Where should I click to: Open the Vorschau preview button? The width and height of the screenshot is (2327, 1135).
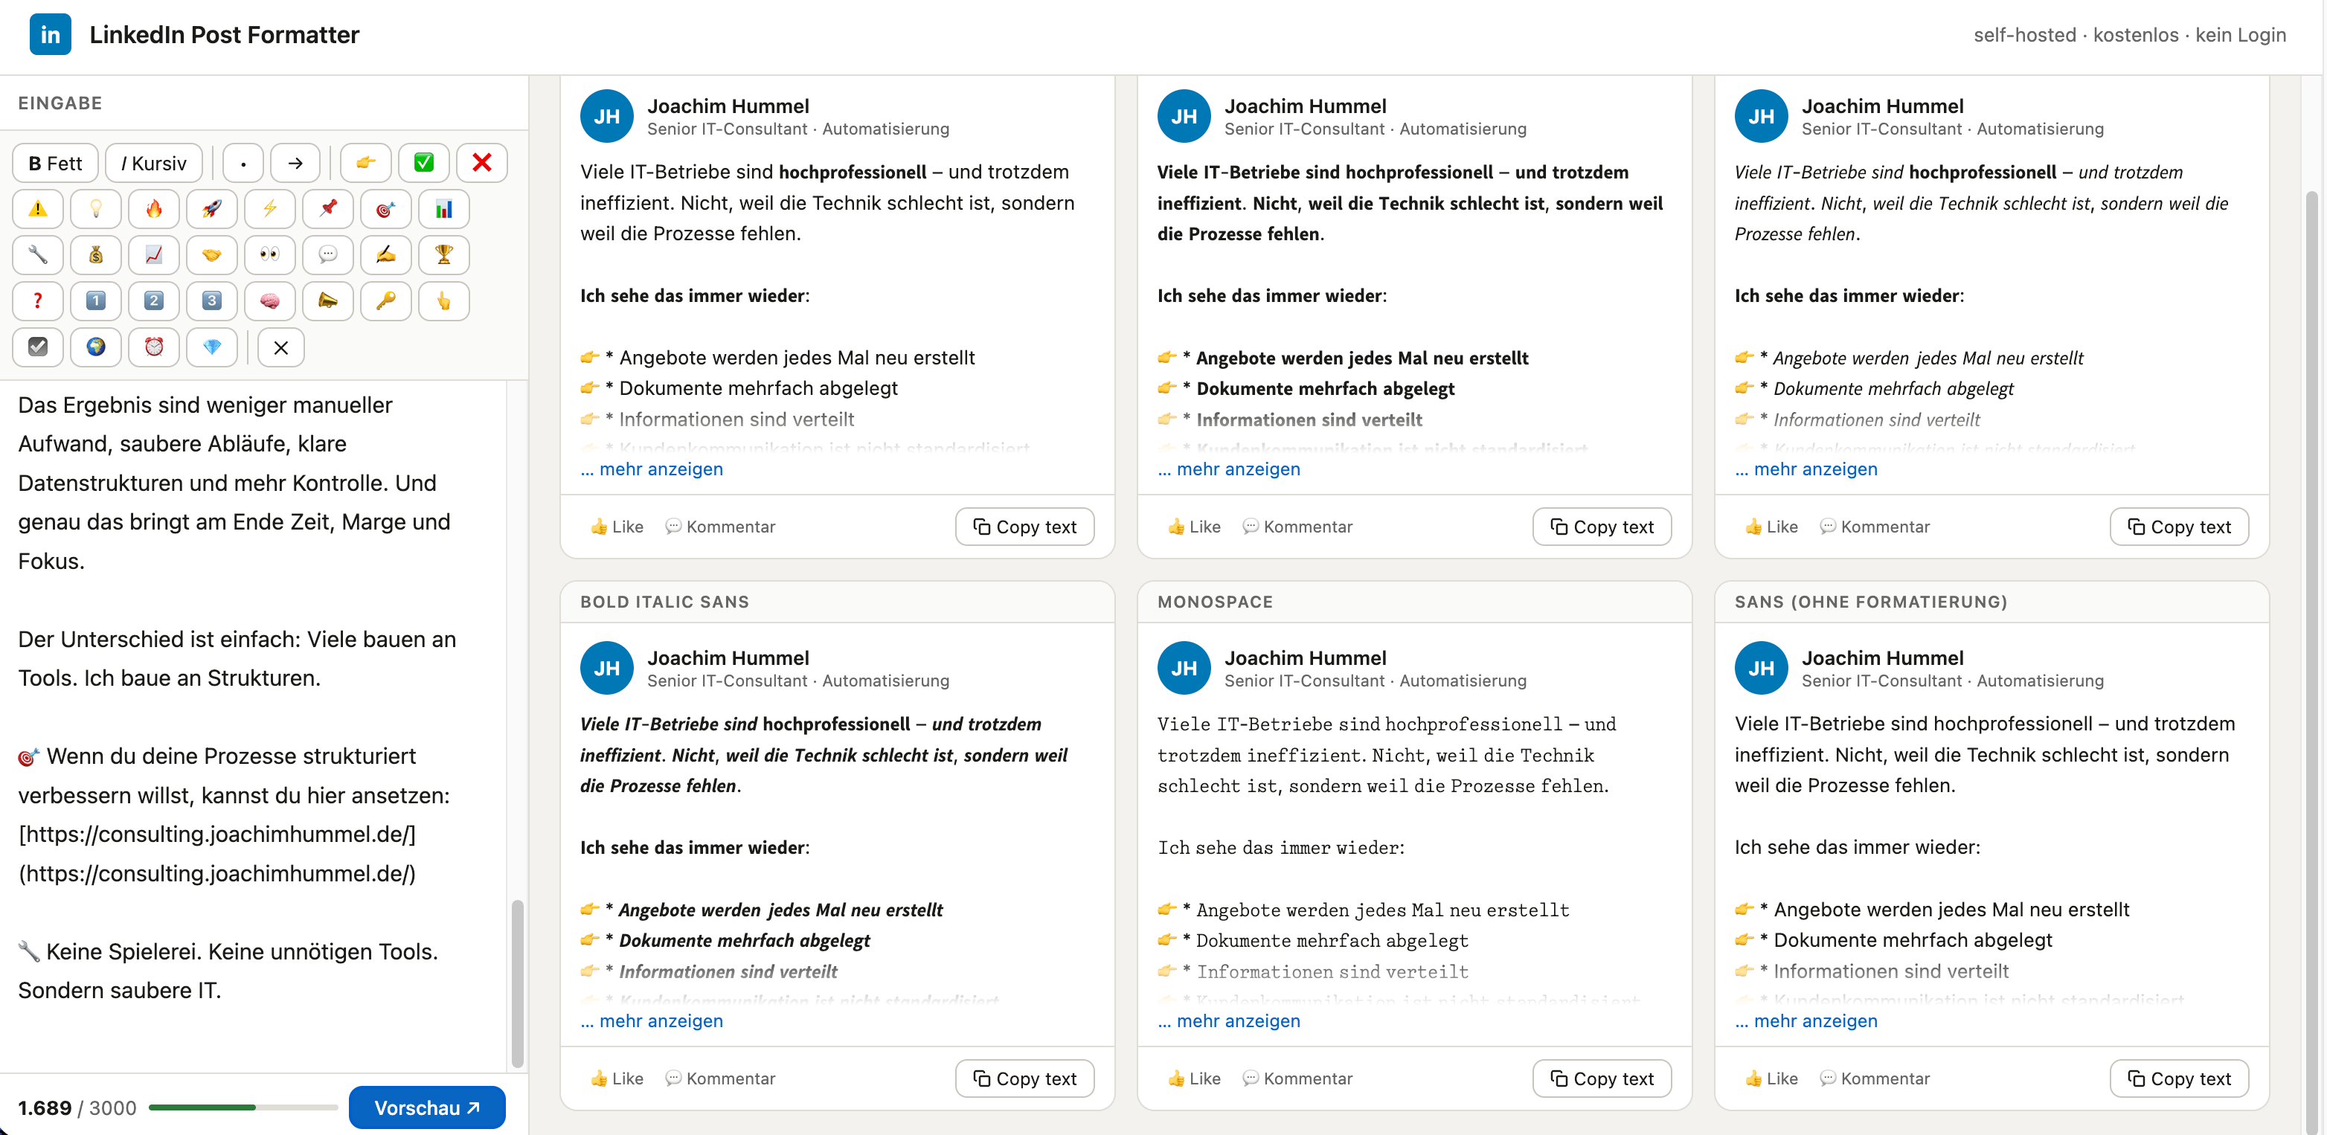tap(426, 1107)
